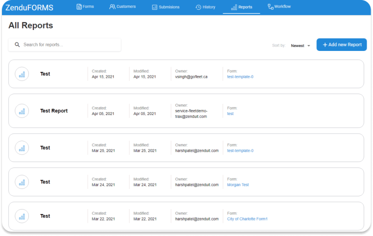Click chart icon of Mar 25 Test report
The width and height of the screenshot is (373, 236).
tap(22, 148)
